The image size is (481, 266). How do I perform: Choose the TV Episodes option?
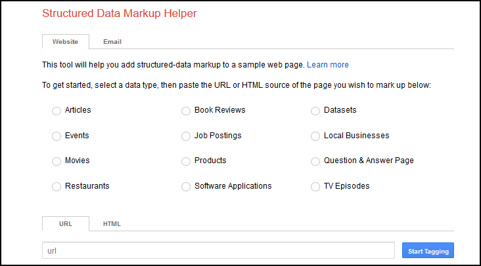[x=315, y=187]
